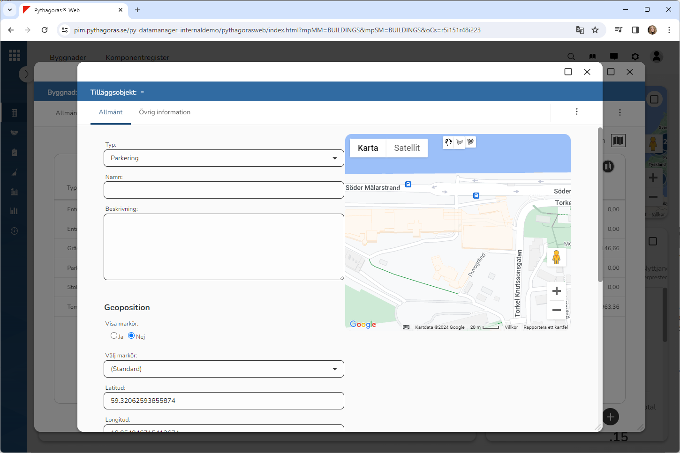Click the Villkor link on the map
The image size is (680, 453).
pyautogui.click(x=511, y=327)
